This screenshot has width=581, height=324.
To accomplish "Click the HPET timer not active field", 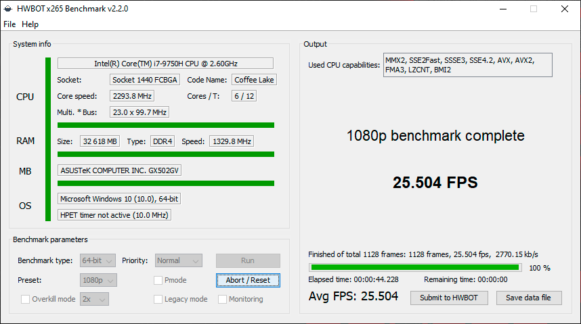I will pyautogui.click(x=114, y=215).
